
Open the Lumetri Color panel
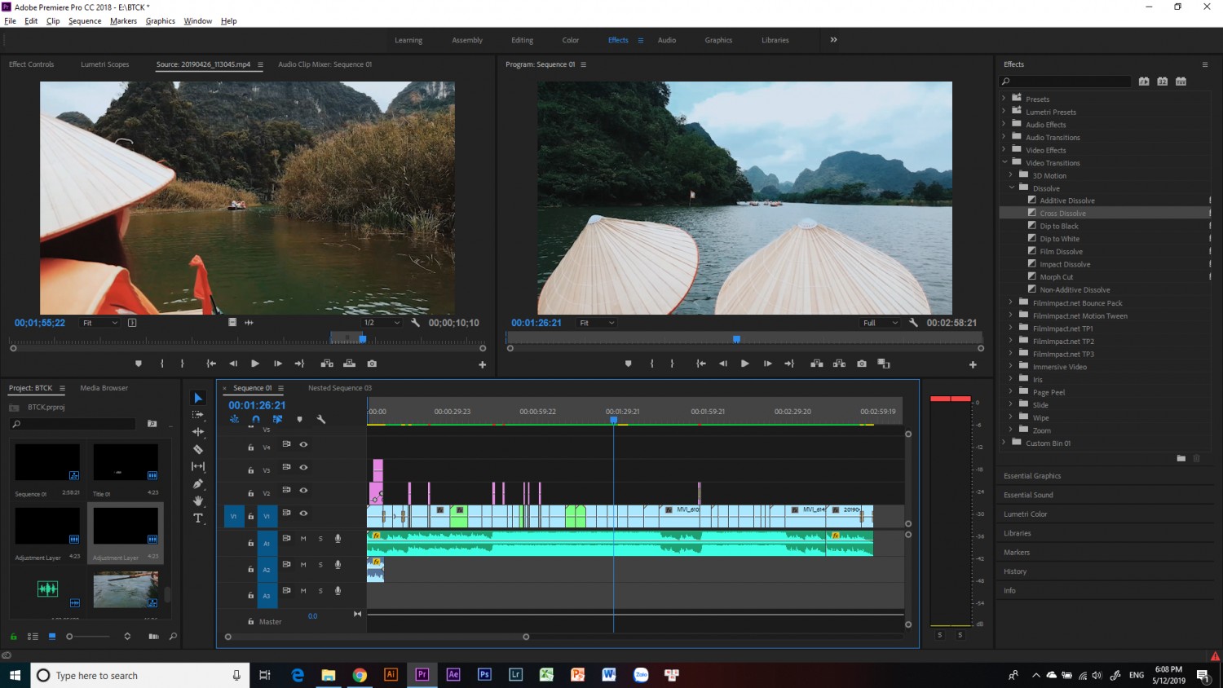point(1025,514)
